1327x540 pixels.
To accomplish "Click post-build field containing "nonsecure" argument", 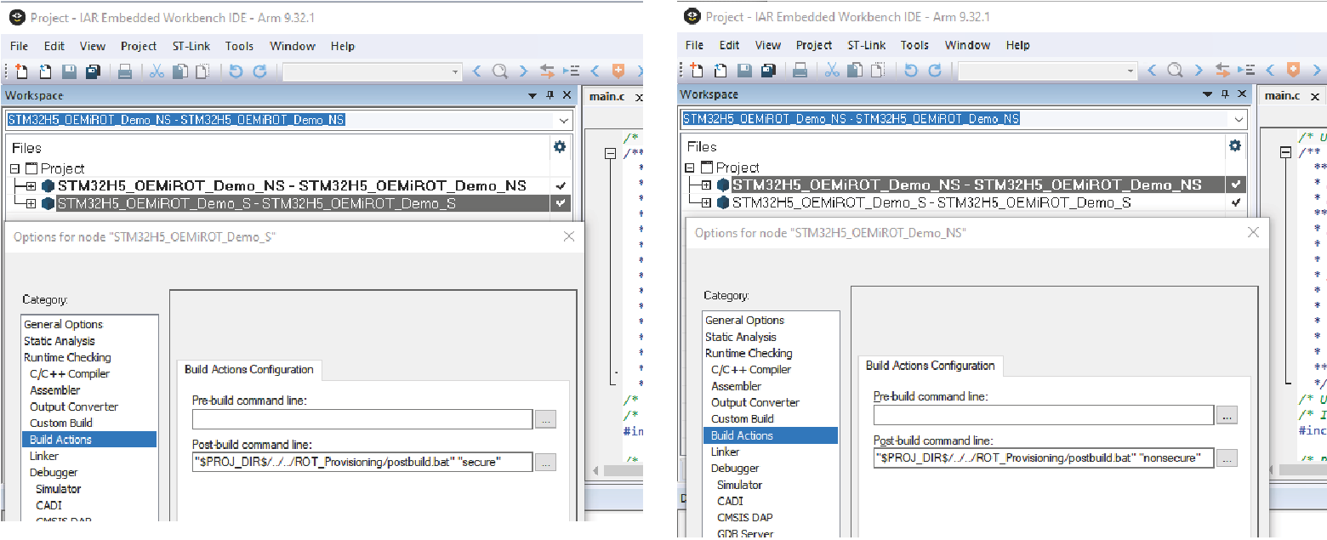I will click(1044, 458).
